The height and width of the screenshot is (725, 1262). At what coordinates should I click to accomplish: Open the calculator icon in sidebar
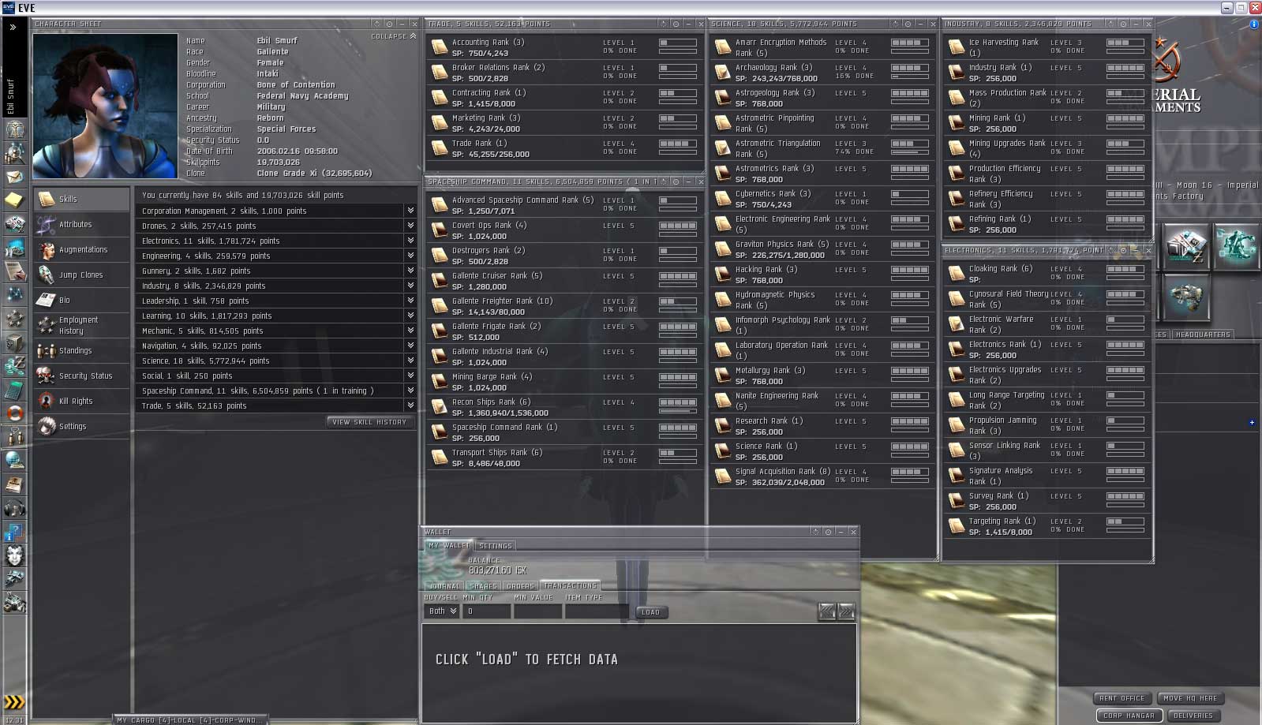tap(15, 390)
